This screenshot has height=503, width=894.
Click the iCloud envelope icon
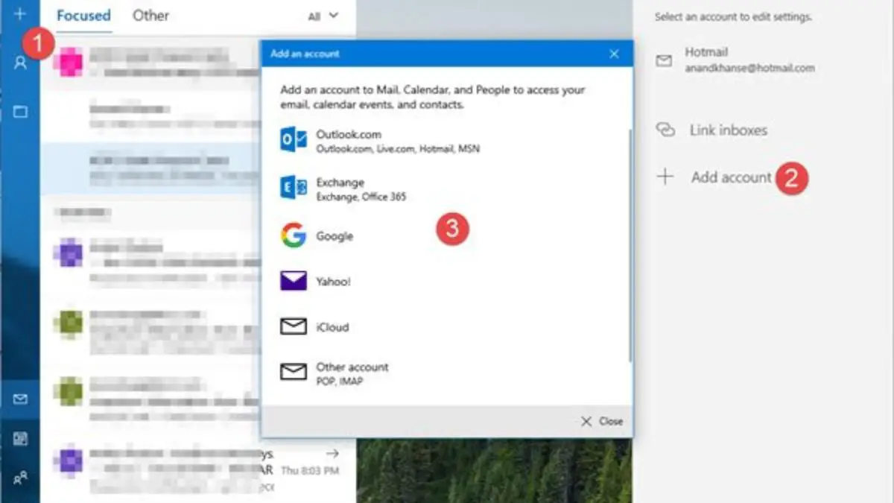(x=294, y=326)
